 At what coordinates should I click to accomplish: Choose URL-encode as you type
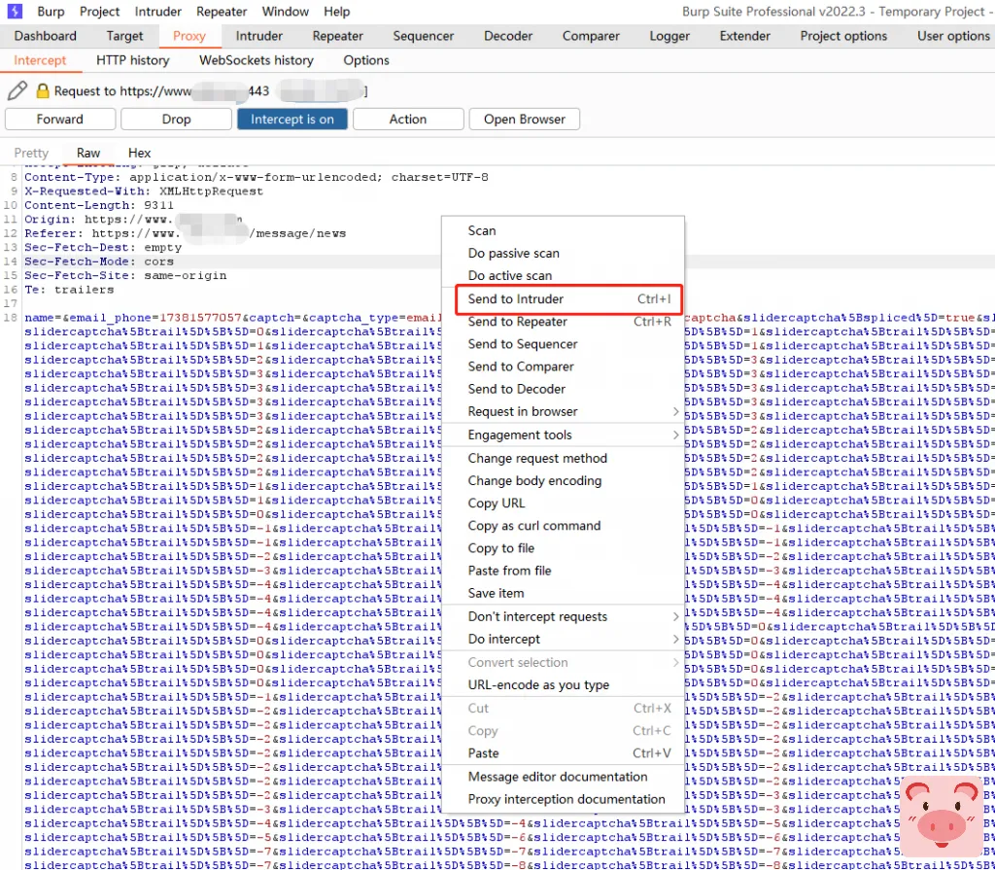tap(563, 685)
